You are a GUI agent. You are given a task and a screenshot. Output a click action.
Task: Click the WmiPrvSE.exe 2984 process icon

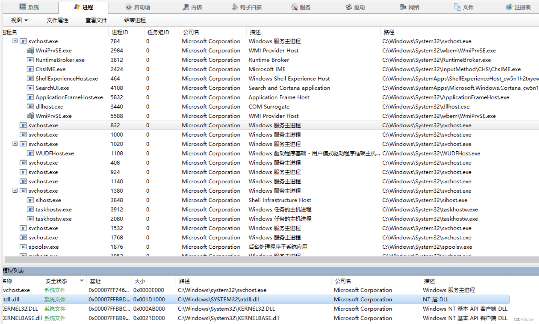pyautogui.click(x=30, y=51)
